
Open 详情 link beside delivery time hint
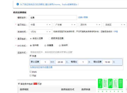point(116,32)
